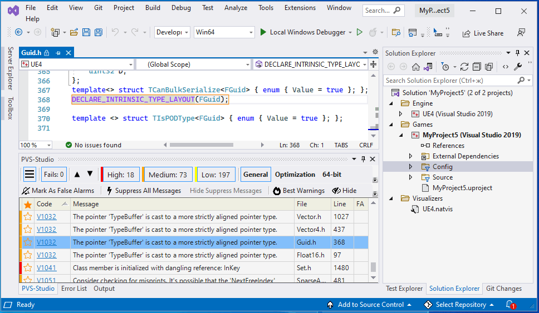539x313 pixels.
Task: Expand the UE4 project node
Action: (x=400, y=113)
